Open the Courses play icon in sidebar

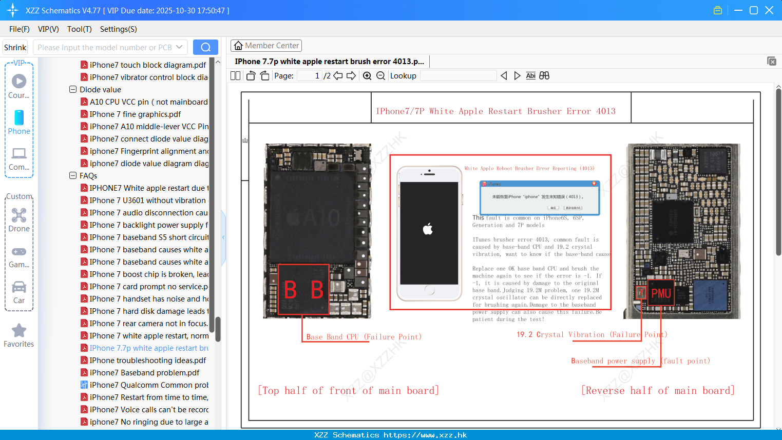(x=19, y=81)
